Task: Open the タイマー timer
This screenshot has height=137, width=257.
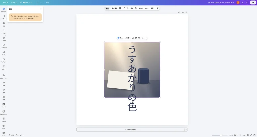Action: 20,135
